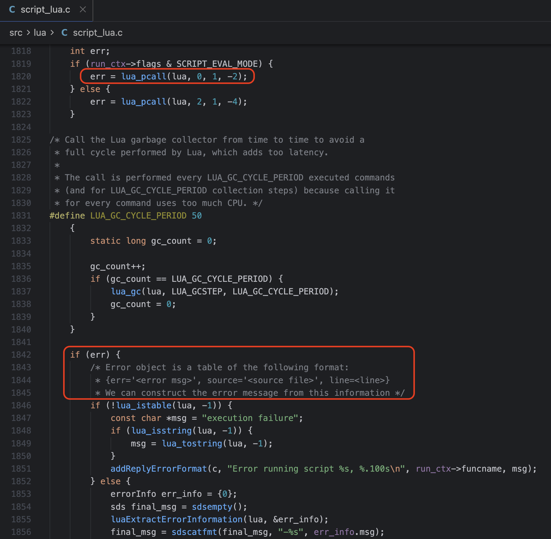
Task: Expand the lua folder breadcrumb
Action: (40, 33)
